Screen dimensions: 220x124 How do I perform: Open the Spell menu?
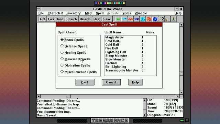click(x=100, y=13)
